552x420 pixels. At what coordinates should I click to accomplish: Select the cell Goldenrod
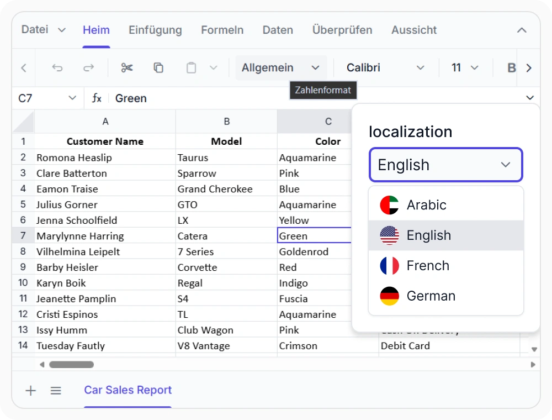(x=315, y=251)
